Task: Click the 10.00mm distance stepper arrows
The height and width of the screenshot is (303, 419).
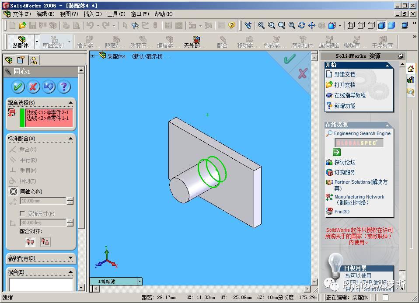Action: pos(70,201)
